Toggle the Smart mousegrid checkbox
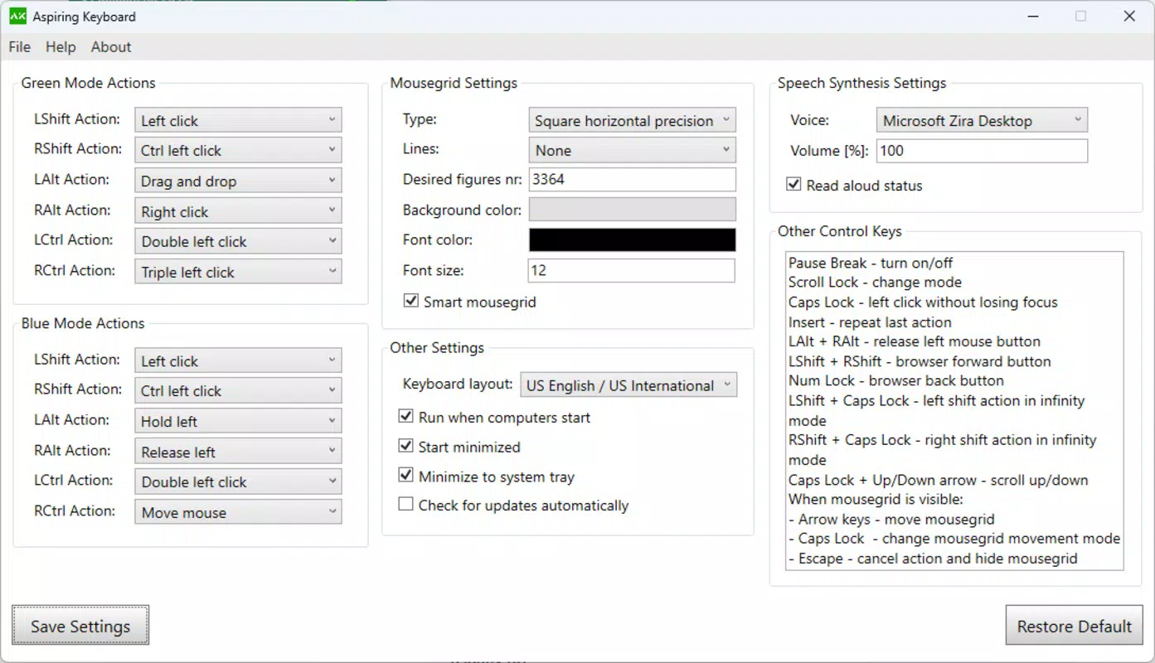Screen dimensions: 1155x663 [x=410, y=301]
